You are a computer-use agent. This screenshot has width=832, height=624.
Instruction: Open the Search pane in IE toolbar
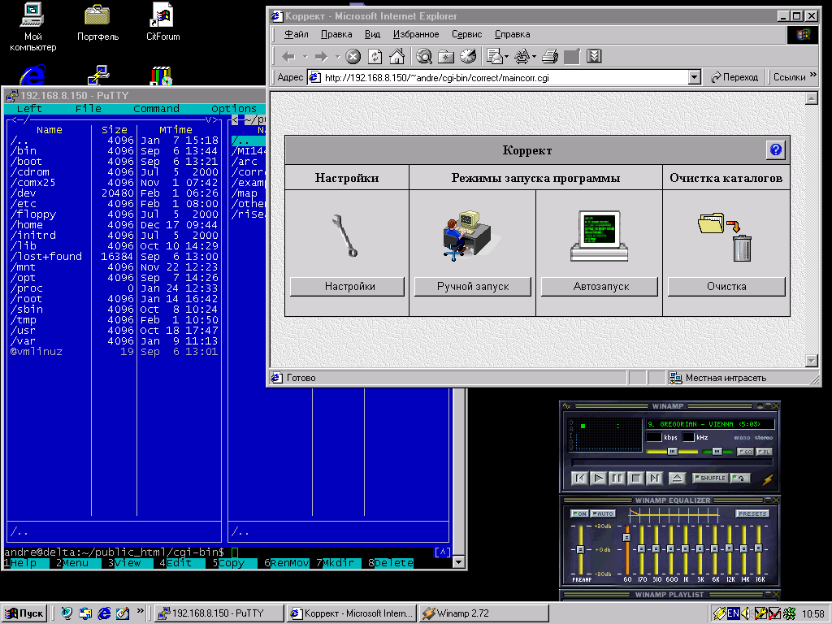424,56
